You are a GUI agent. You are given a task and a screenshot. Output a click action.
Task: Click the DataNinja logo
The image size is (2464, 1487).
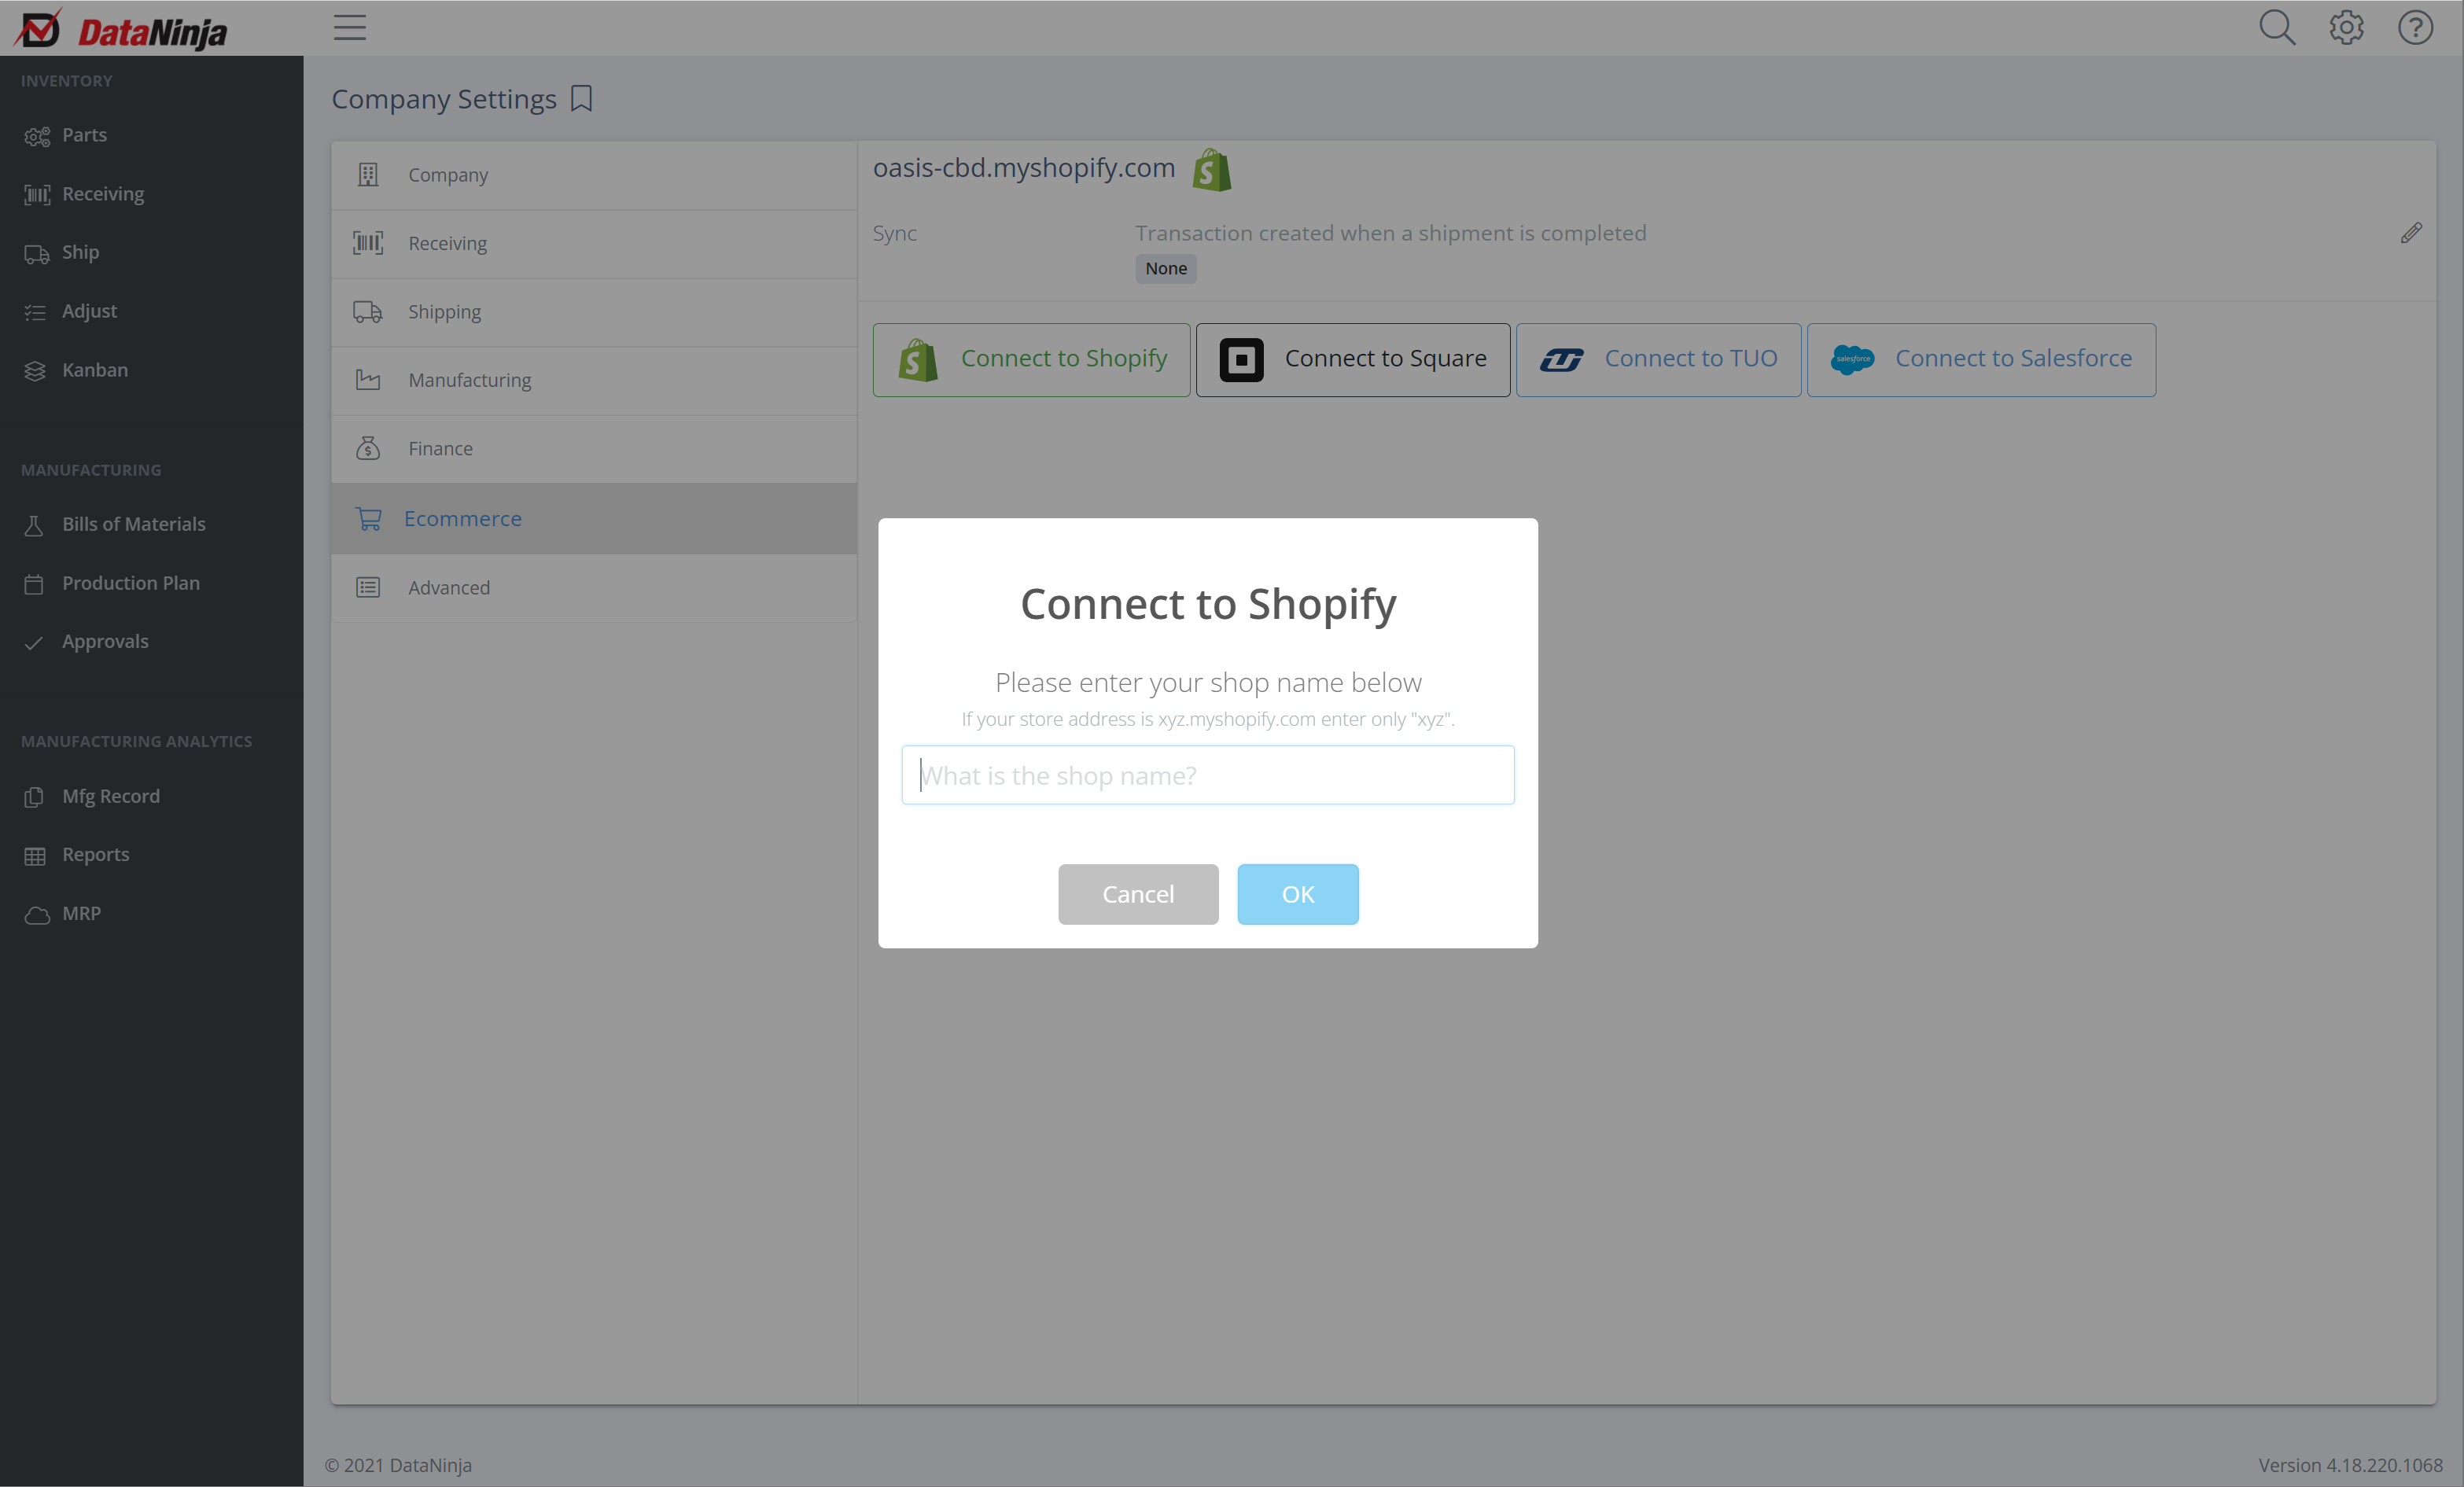[x=122, y=30]
